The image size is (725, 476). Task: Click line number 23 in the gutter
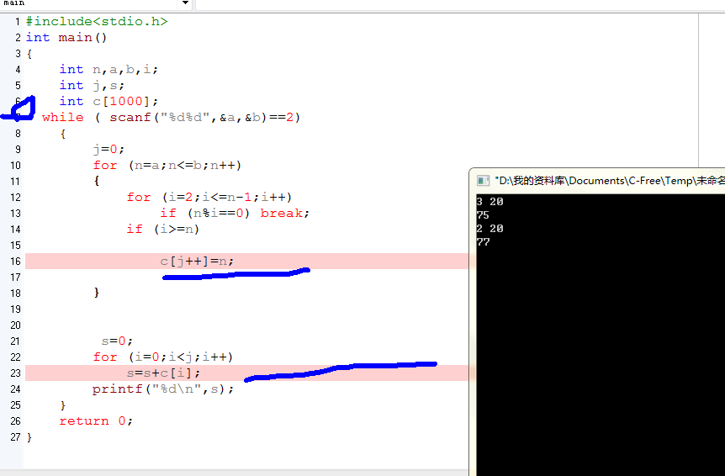tap(16, 373)
